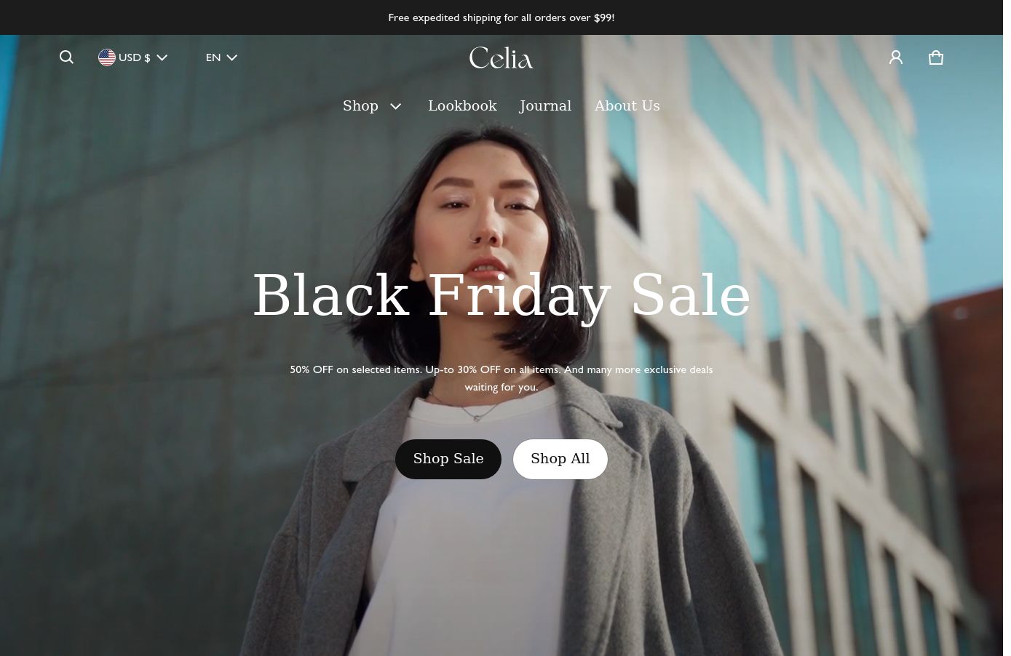The image size is (1011, 656).
Task: Visit the About Us page link
Action: tap(627, 106)
